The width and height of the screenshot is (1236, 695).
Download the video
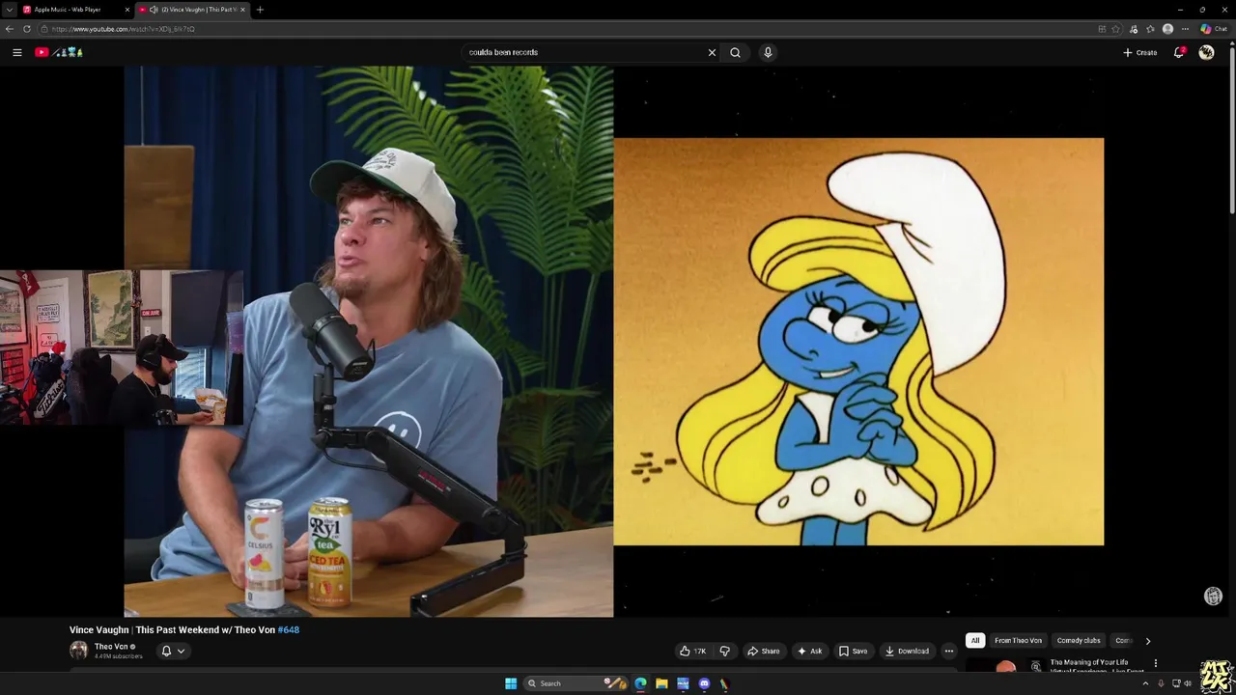907,651
